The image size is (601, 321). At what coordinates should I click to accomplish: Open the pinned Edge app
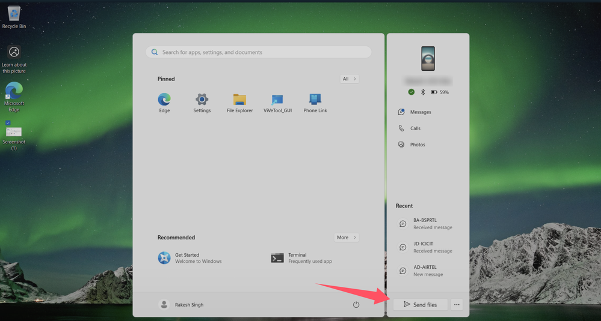164,103
